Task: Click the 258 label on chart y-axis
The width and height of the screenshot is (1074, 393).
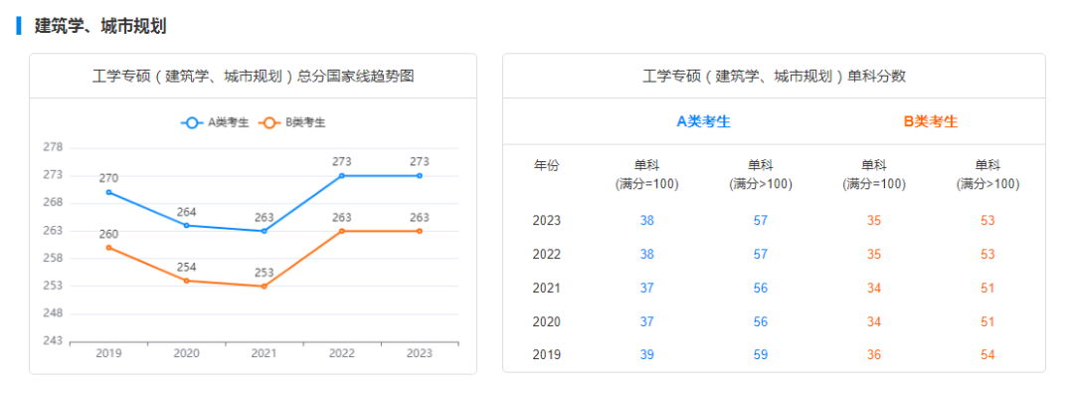Action: [x=52, y=258]
